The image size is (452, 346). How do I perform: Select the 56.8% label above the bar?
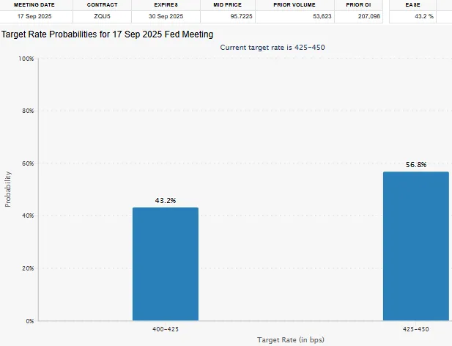pyautogui.click(x=415, y=165)
